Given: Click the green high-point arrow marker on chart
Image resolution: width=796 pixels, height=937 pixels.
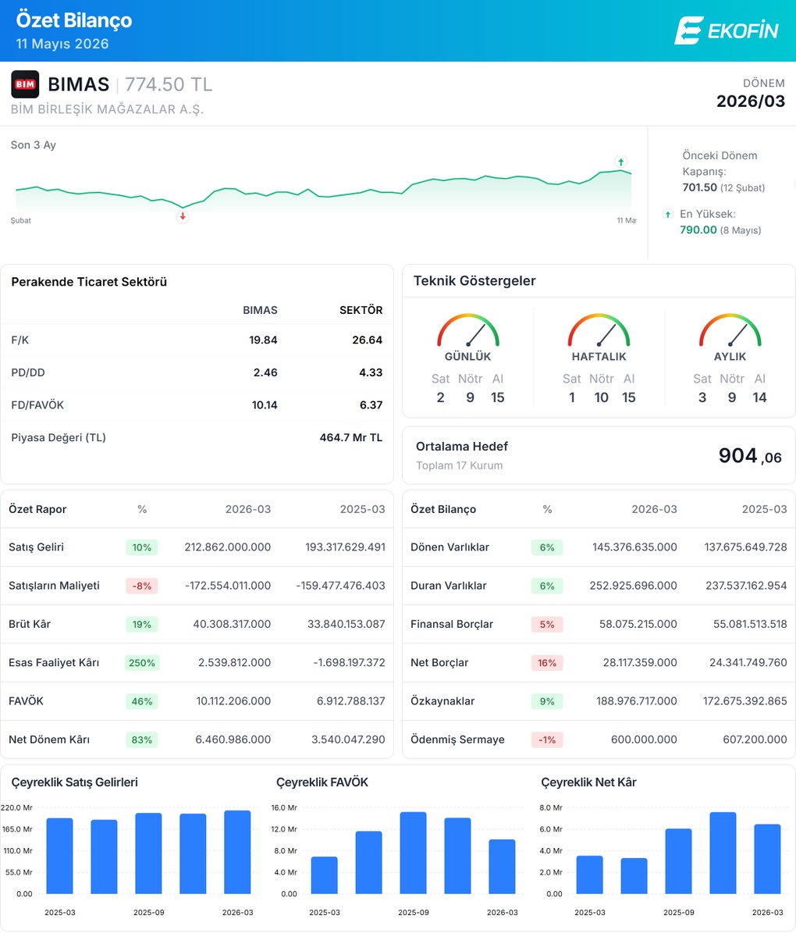Looking at the screenshot, I should click(x=621, y=162).
